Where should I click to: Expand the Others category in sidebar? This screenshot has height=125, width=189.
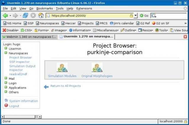click(6, 92)
